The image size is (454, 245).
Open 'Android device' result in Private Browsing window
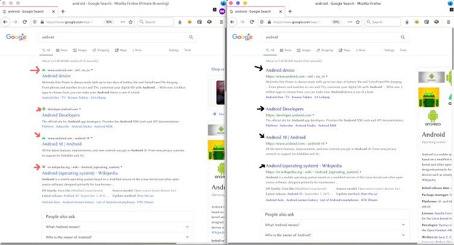point(56,76)
